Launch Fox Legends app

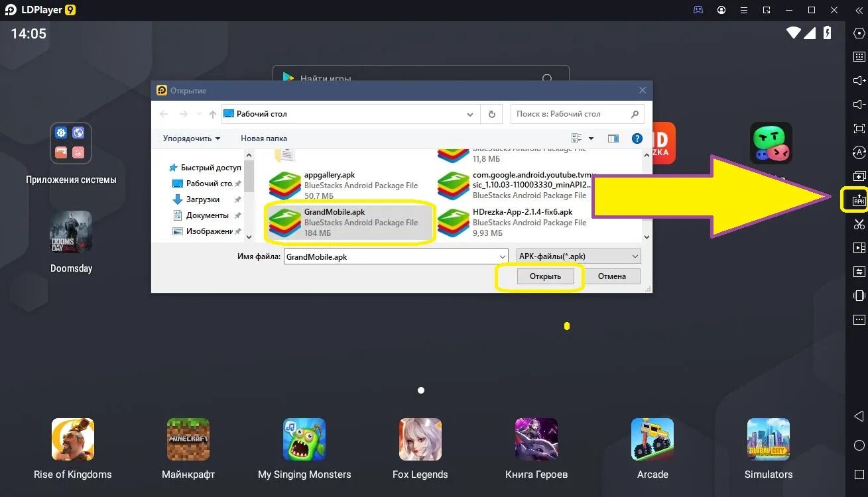(x=420, y=439)
